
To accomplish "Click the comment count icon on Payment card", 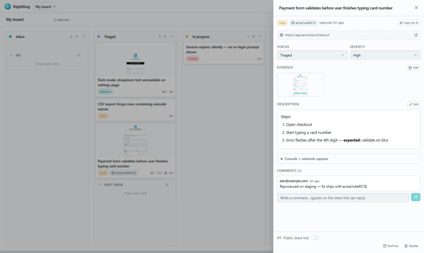I will coord(160,173).
